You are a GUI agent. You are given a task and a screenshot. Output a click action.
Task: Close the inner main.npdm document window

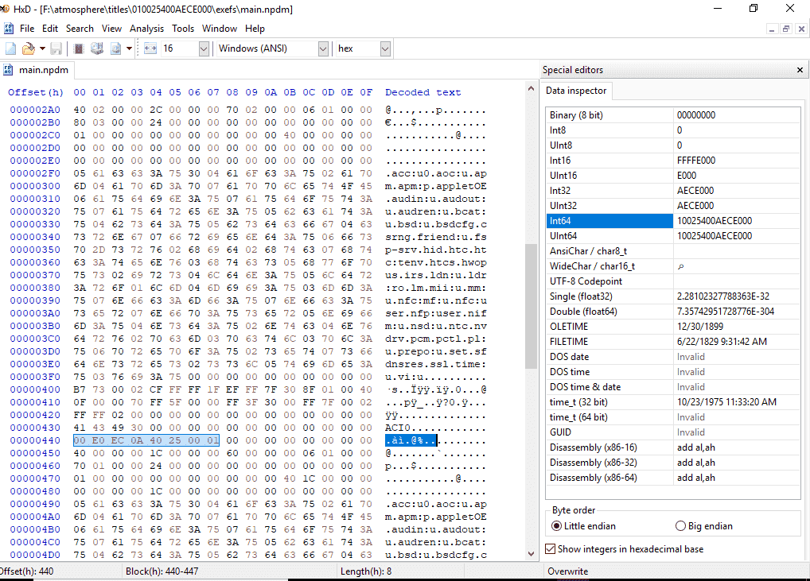tap(801, 29)
